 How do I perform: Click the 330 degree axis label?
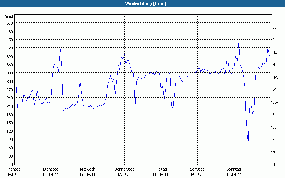coord(10,73)
